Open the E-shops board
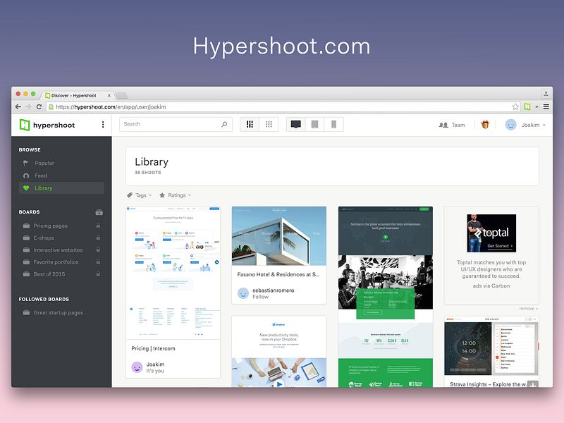 click(x=44, y=238)
